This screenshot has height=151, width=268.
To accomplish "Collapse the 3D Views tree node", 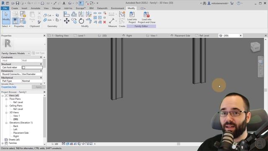I will click(6, 113).
